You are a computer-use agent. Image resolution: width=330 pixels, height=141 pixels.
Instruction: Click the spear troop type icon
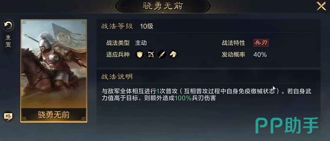click(x=162, y=54)
